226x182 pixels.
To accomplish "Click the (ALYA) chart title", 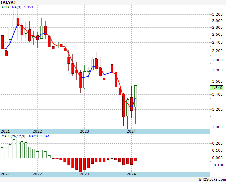I will click(8, 2).
